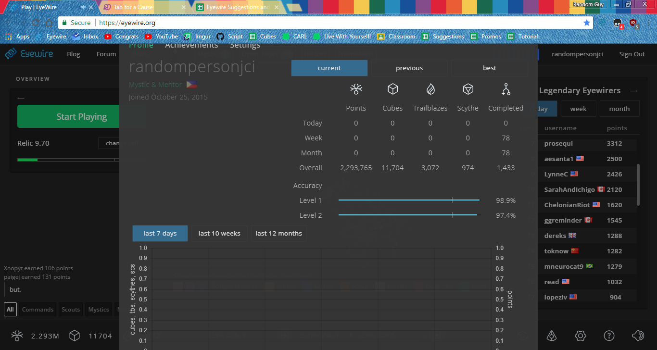Bookmark the page with the star icon
The height and width of the screenshot is (350, 657).
586,23
